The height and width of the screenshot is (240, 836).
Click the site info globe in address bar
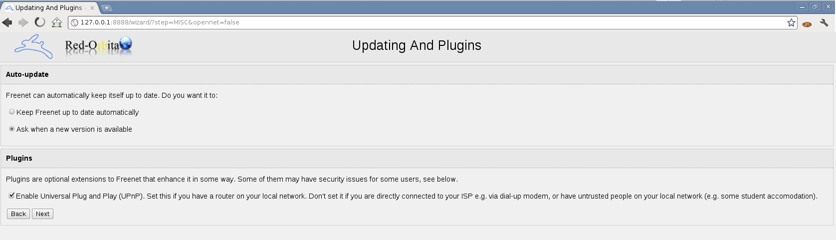point(75,22)
